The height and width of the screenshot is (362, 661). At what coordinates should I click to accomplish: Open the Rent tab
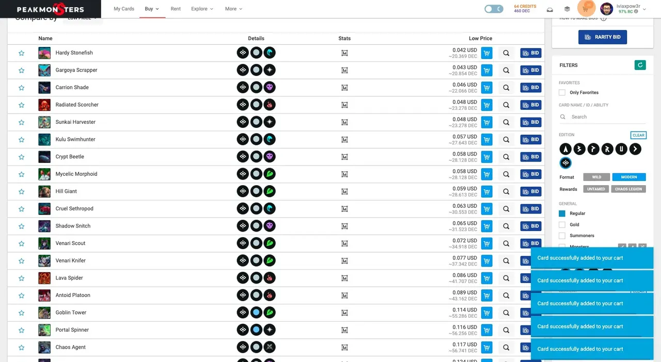pos(176,9)
